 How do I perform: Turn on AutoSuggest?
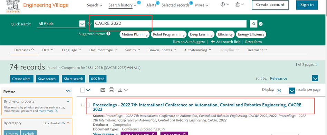[189, 42]
